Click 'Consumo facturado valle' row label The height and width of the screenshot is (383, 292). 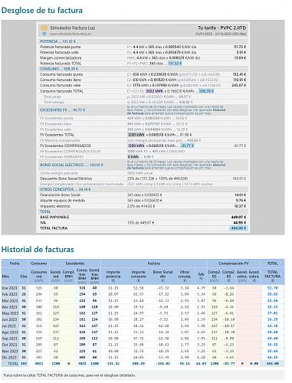(x=61, y=85)
